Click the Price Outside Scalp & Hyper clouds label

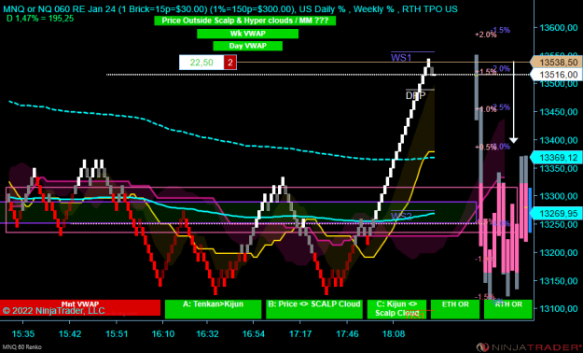(x=245, y=21)
